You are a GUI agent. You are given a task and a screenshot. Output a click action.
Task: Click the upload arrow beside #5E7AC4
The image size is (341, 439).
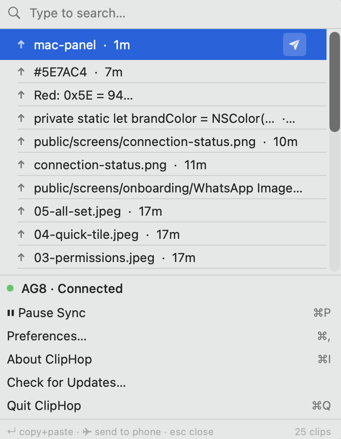[x=21, y=72]
